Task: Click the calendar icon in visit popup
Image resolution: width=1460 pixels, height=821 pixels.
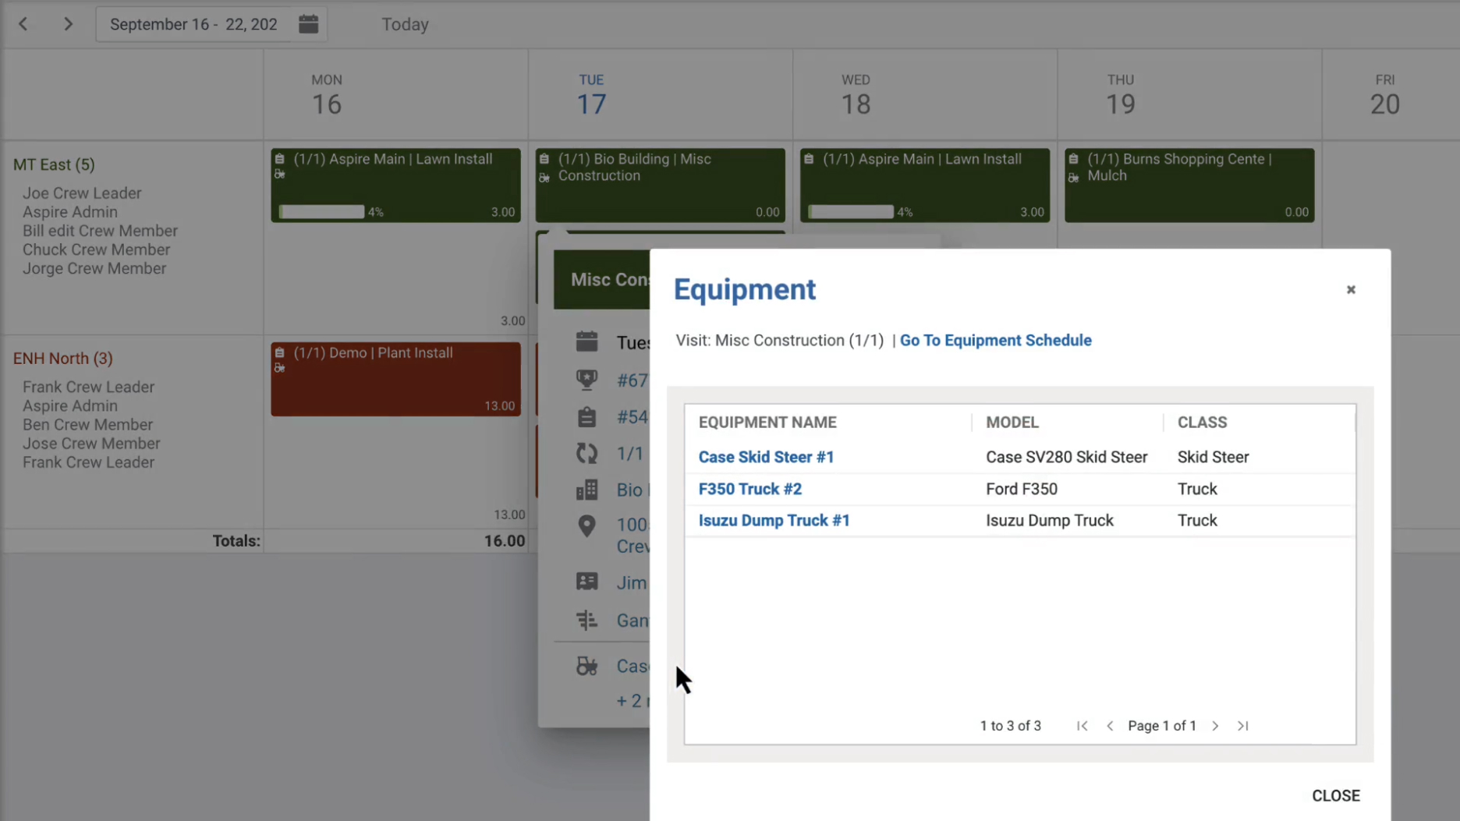Action: click(586, 341)
